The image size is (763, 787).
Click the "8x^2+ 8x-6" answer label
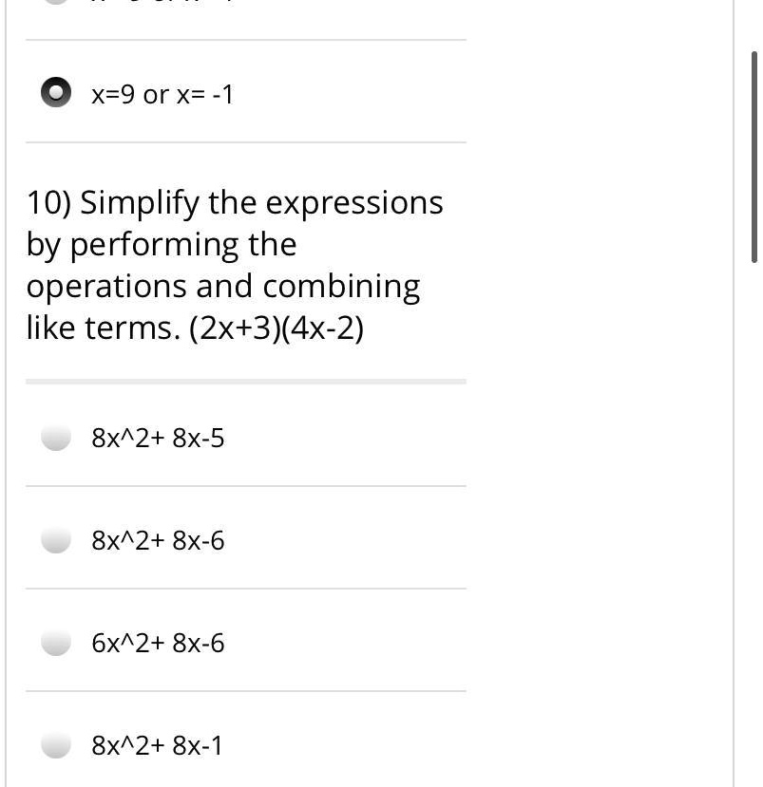(x=158, y=541)
